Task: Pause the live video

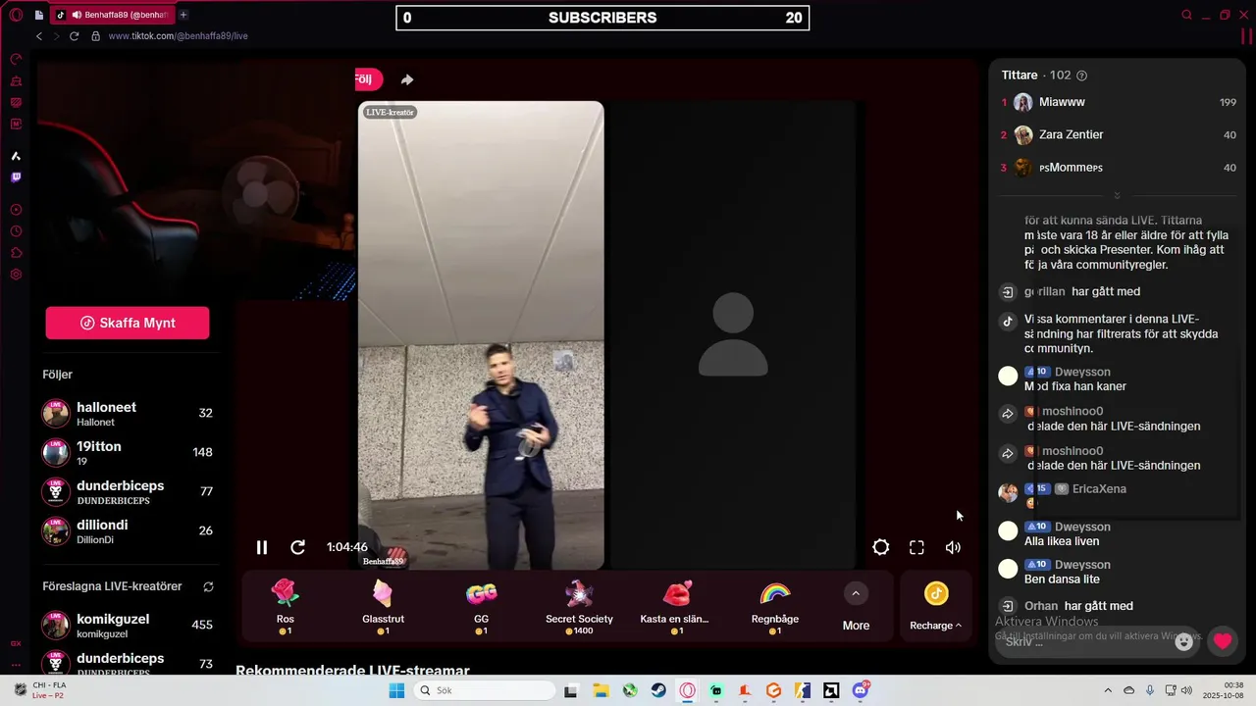Action: coord(262,547)
